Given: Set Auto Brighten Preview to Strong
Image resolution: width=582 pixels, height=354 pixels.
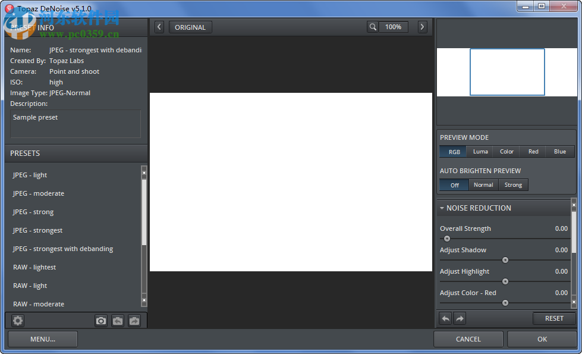Looking at the screenshot, I should click(513, 185).
